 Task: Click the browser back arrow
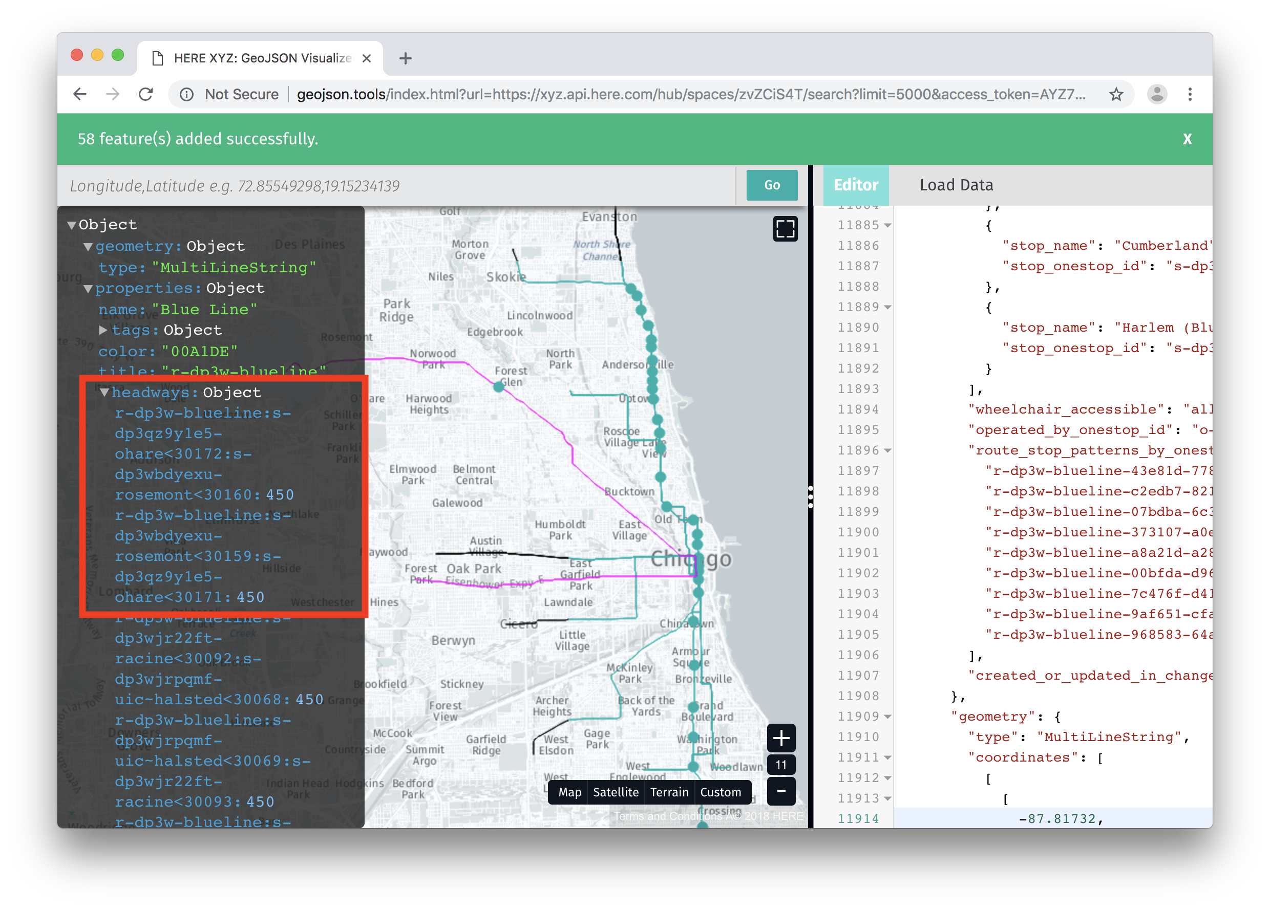click(80, 94)
